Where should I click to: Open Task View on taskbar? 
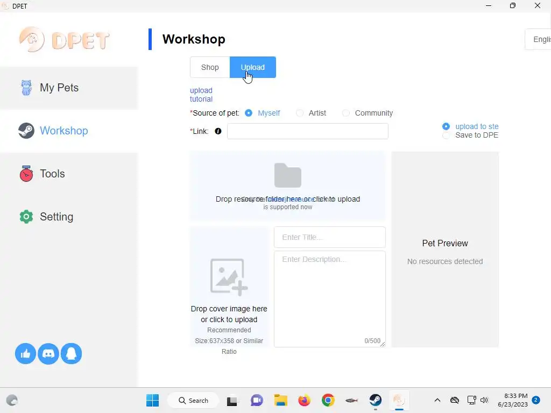pyautogui.click(x=232, y=401)
